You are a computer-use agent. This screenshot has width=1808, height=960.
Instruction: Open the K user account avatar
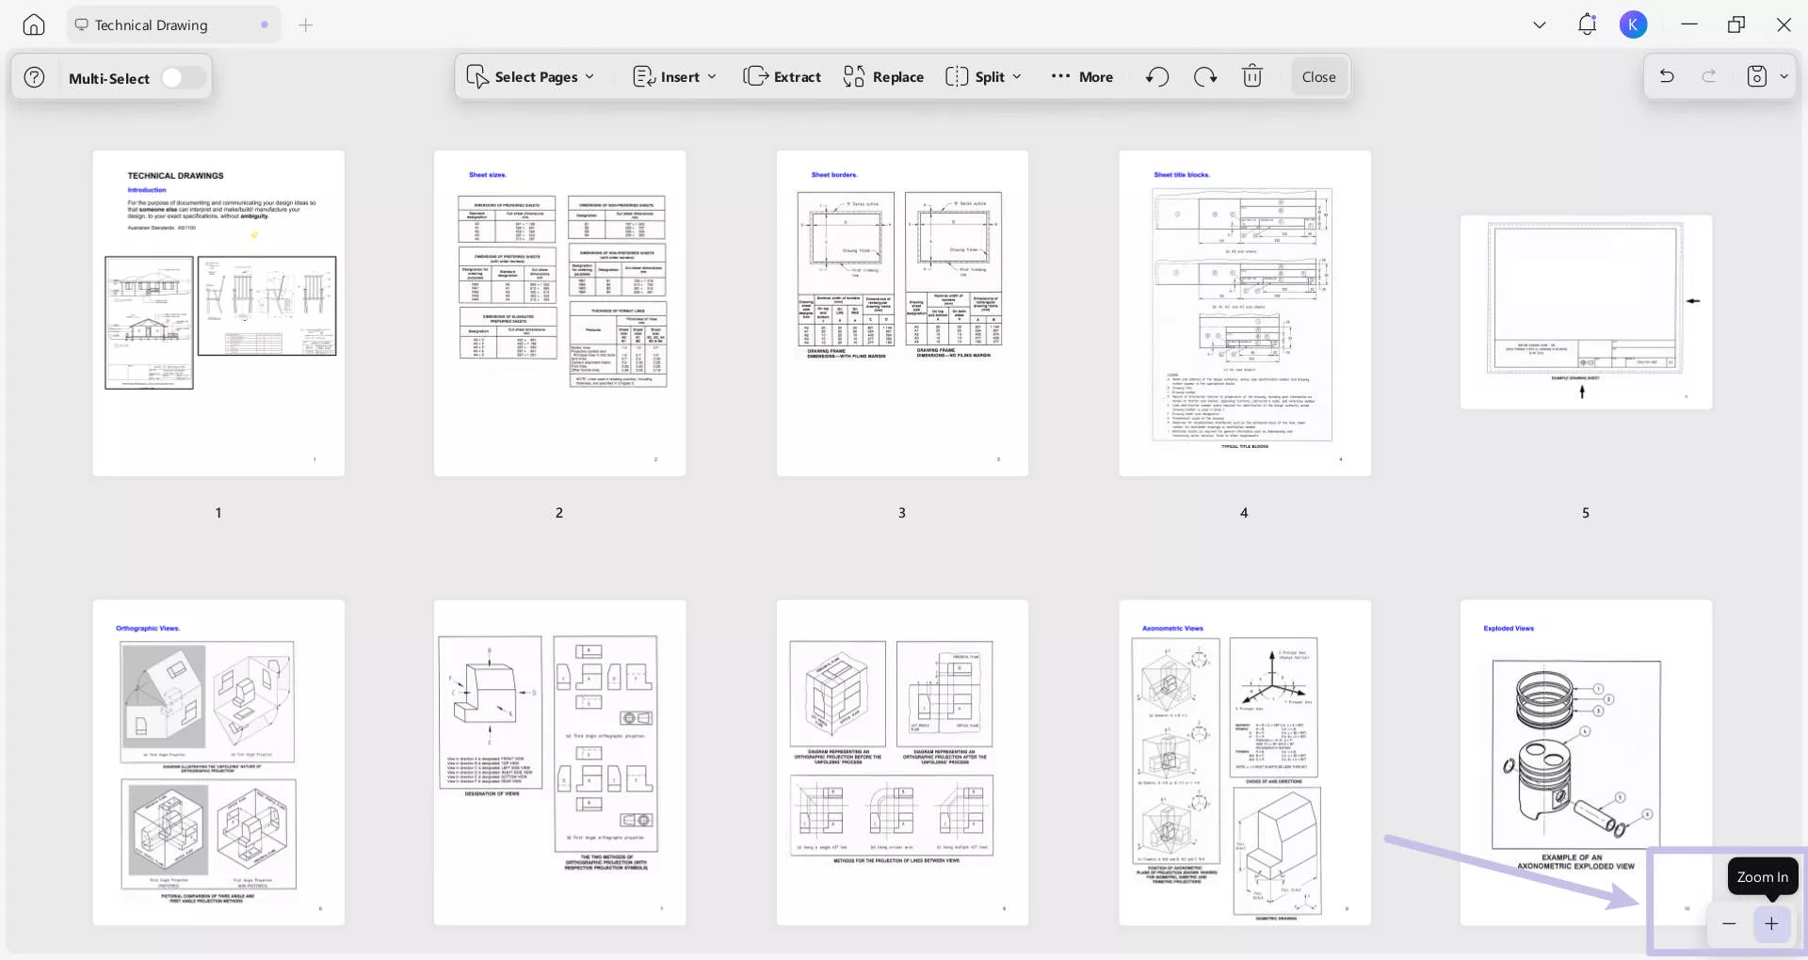[x=1634, y=24]
